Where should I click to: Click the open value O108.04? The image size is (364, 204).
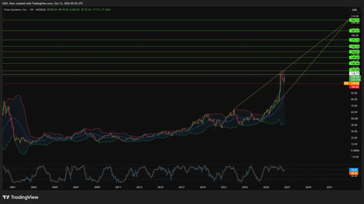tap(52, 10)
